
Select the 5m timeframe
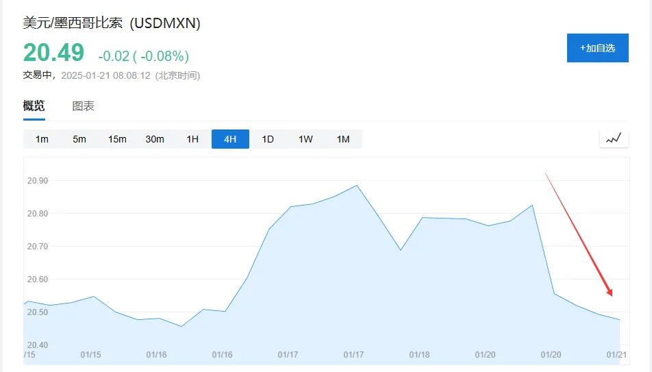79,139
